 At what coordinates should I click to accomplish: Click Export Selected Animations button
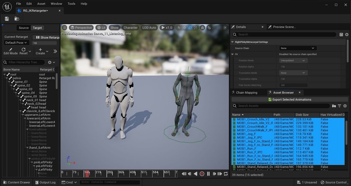point(290,99)
